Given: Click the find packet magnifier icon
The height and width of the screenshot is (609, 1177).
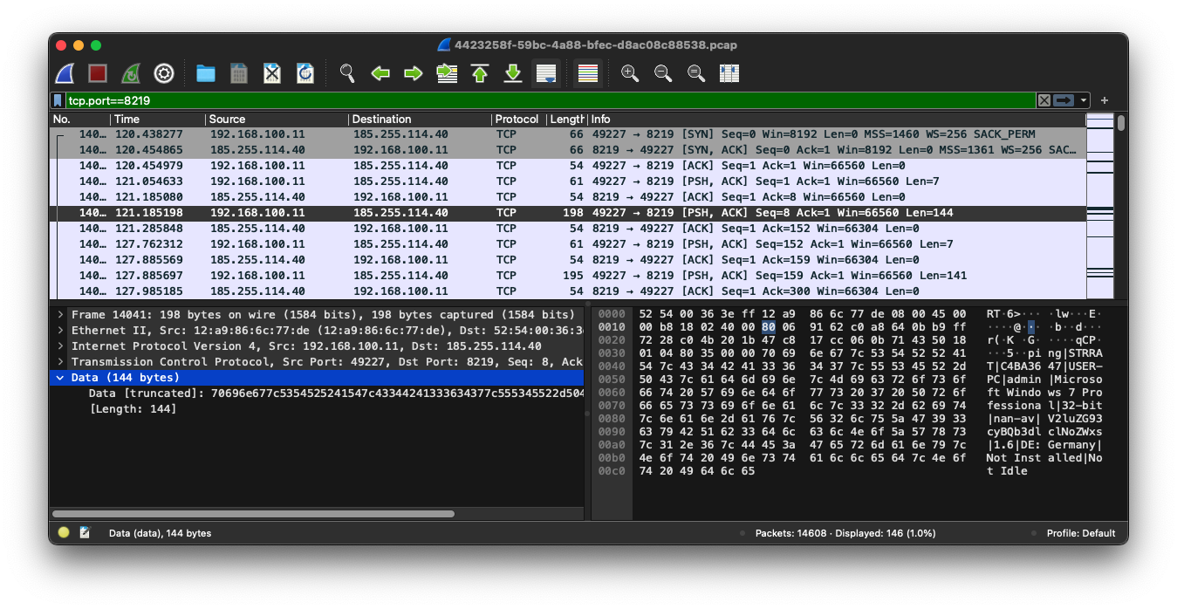Looking at the screenshot, I should click(347, 73).
